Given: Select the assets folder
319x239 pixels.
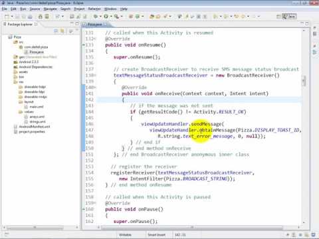Looking at the screenshot, I should [21, 72].
